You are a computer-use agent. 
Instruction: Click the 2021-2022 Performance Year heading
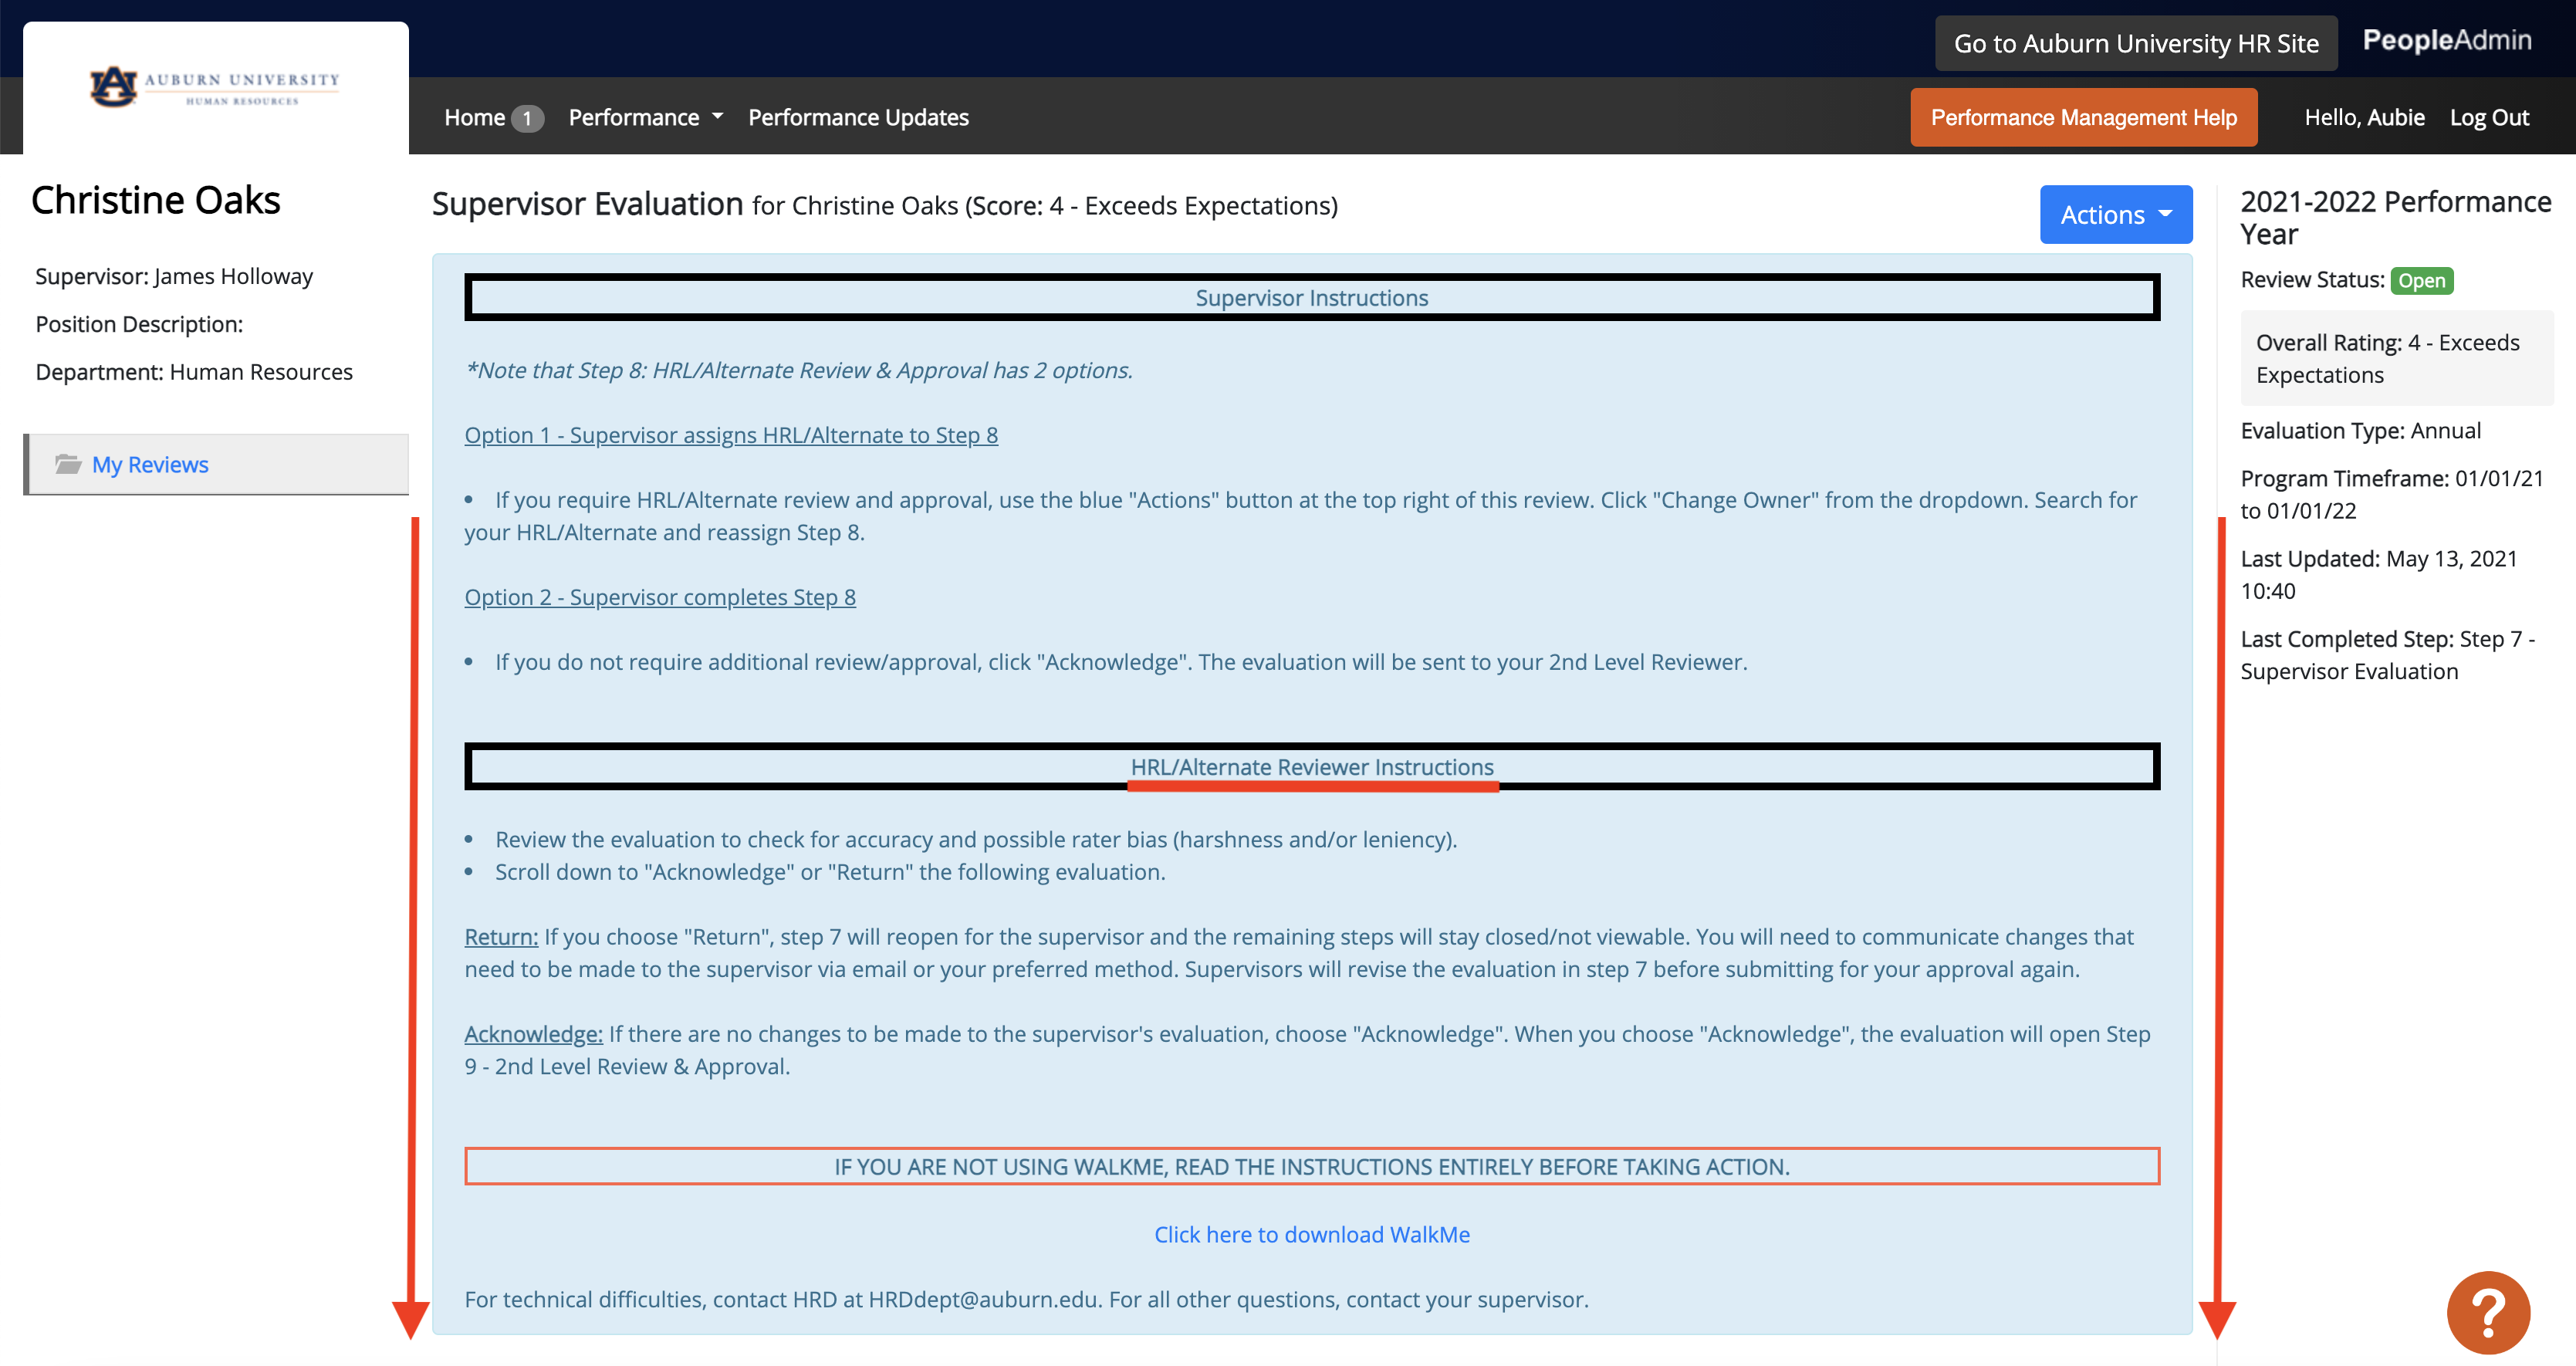click(2396, 217)
